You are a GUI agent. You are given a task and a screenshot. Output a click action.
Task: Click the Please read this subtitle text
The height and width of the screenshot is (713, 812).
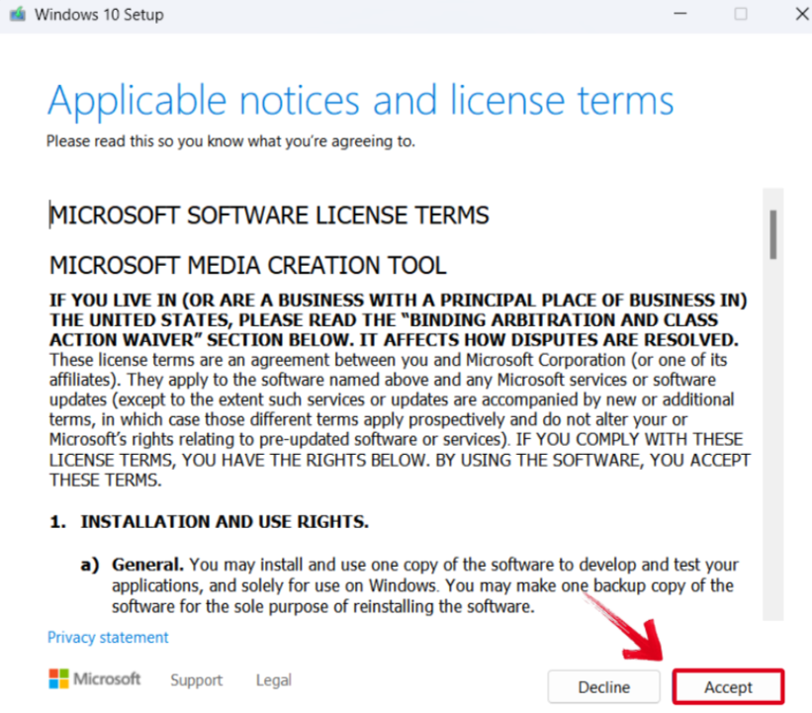click(230, 141)
